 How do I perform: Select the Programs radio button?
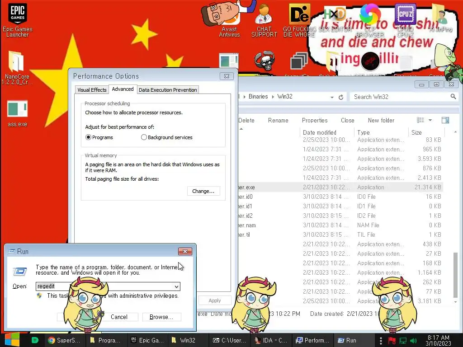[88, 137]
